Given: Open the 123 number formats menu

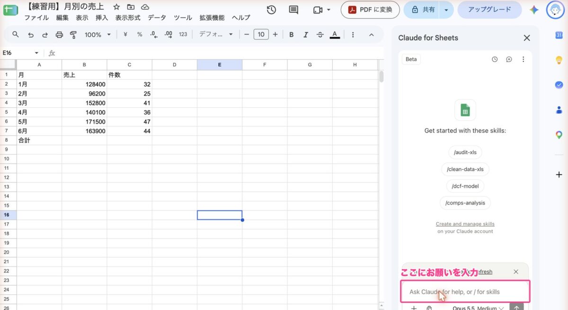Looking at the screenshot, I should [x=183, y=34].
